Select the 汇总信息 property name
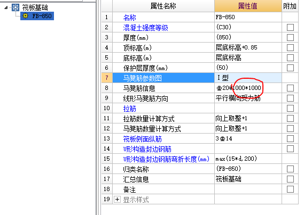 click(x=136, y=179)
